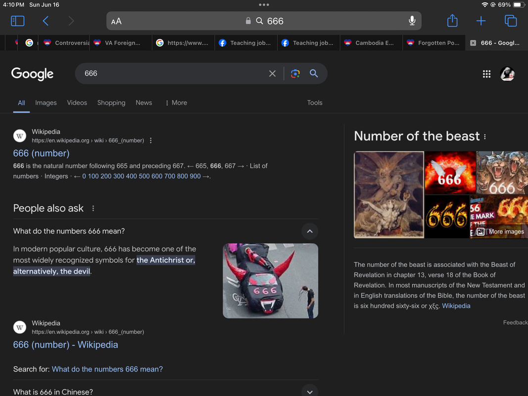
Task: Switch to the VA Foreign tab
Action: (x=121, y=43)
